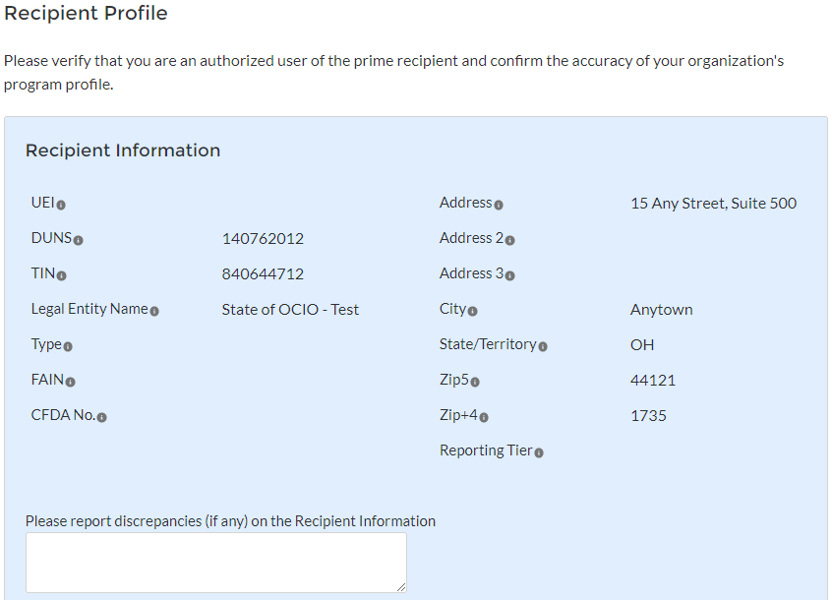Click the Reporting Tier info icon
Screen dimensions: 832x600
pyautogui.click(x=539, y=452)
